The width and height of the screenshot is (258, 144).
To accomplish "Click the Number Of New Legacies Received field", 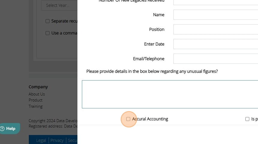I will click(x=215, y=2).
